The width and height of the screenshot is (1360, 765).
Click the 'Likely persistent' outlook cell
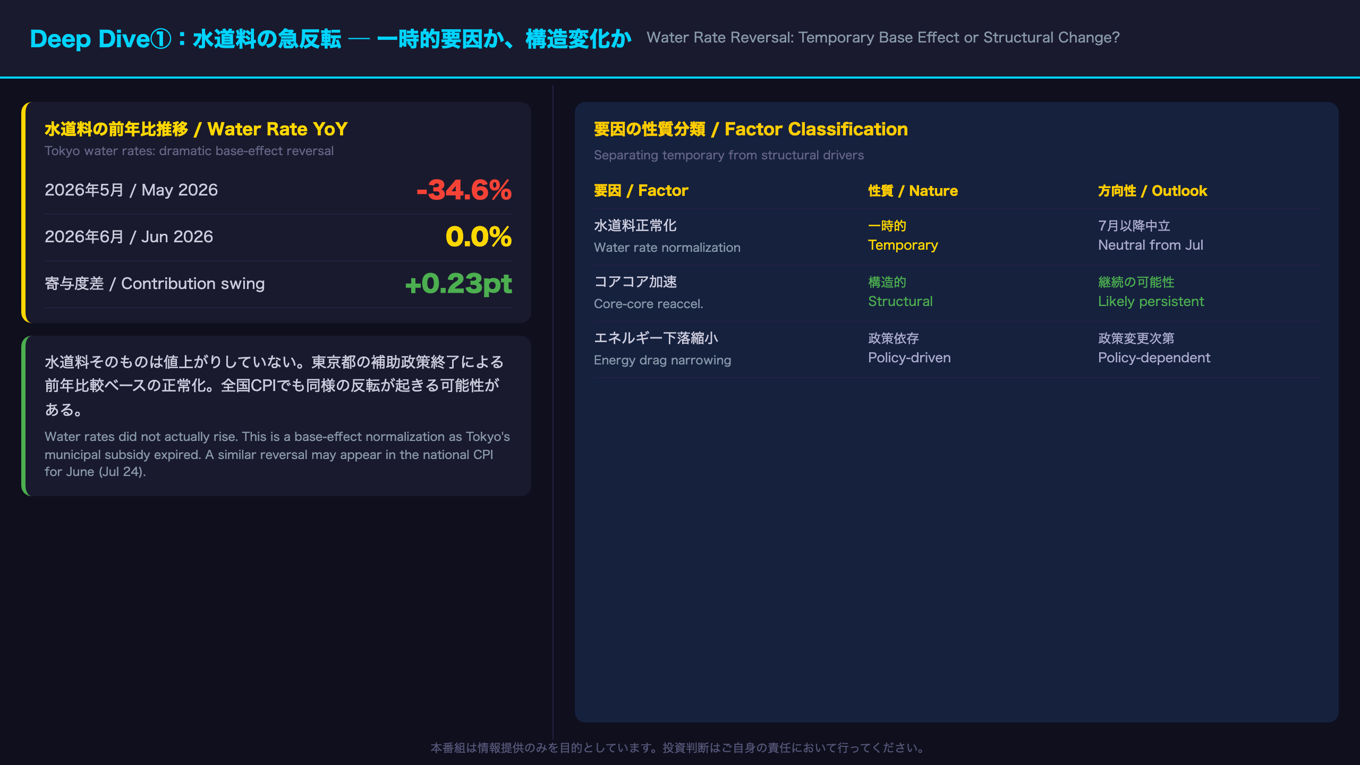(x=1151, y=292)
